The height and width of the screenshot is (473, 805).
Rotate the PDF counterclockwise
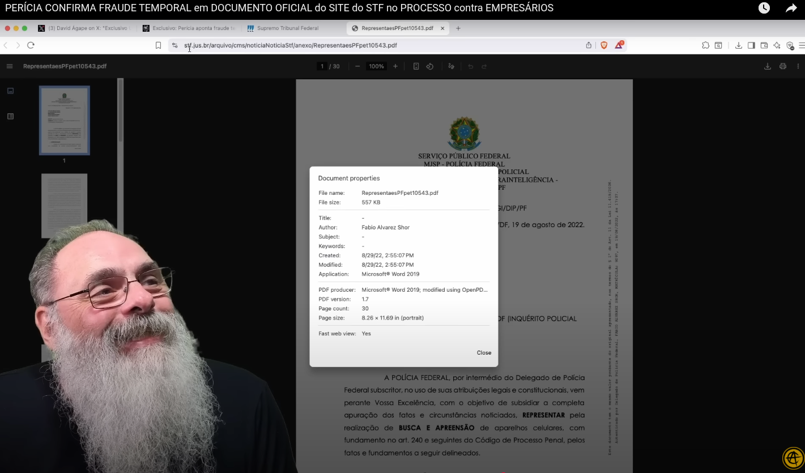point(430,66)
